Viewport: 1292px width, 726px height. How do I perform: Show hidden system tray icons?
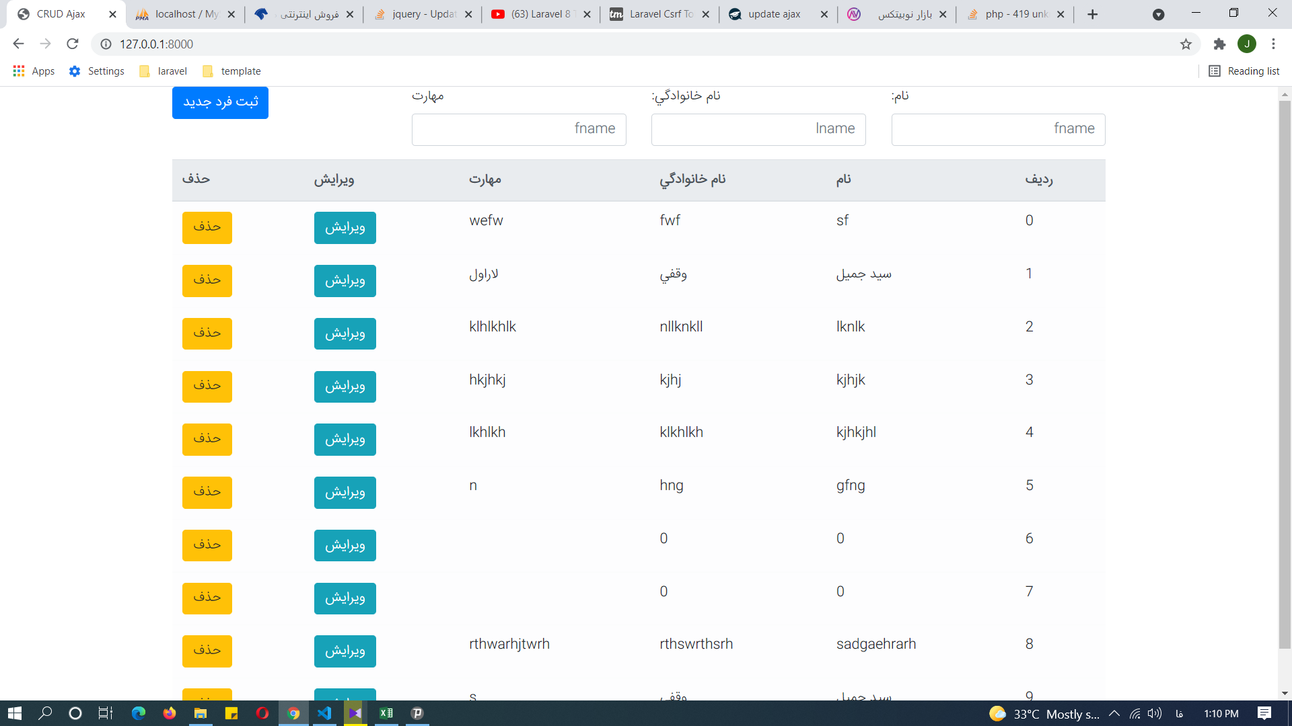point(1114,713)
